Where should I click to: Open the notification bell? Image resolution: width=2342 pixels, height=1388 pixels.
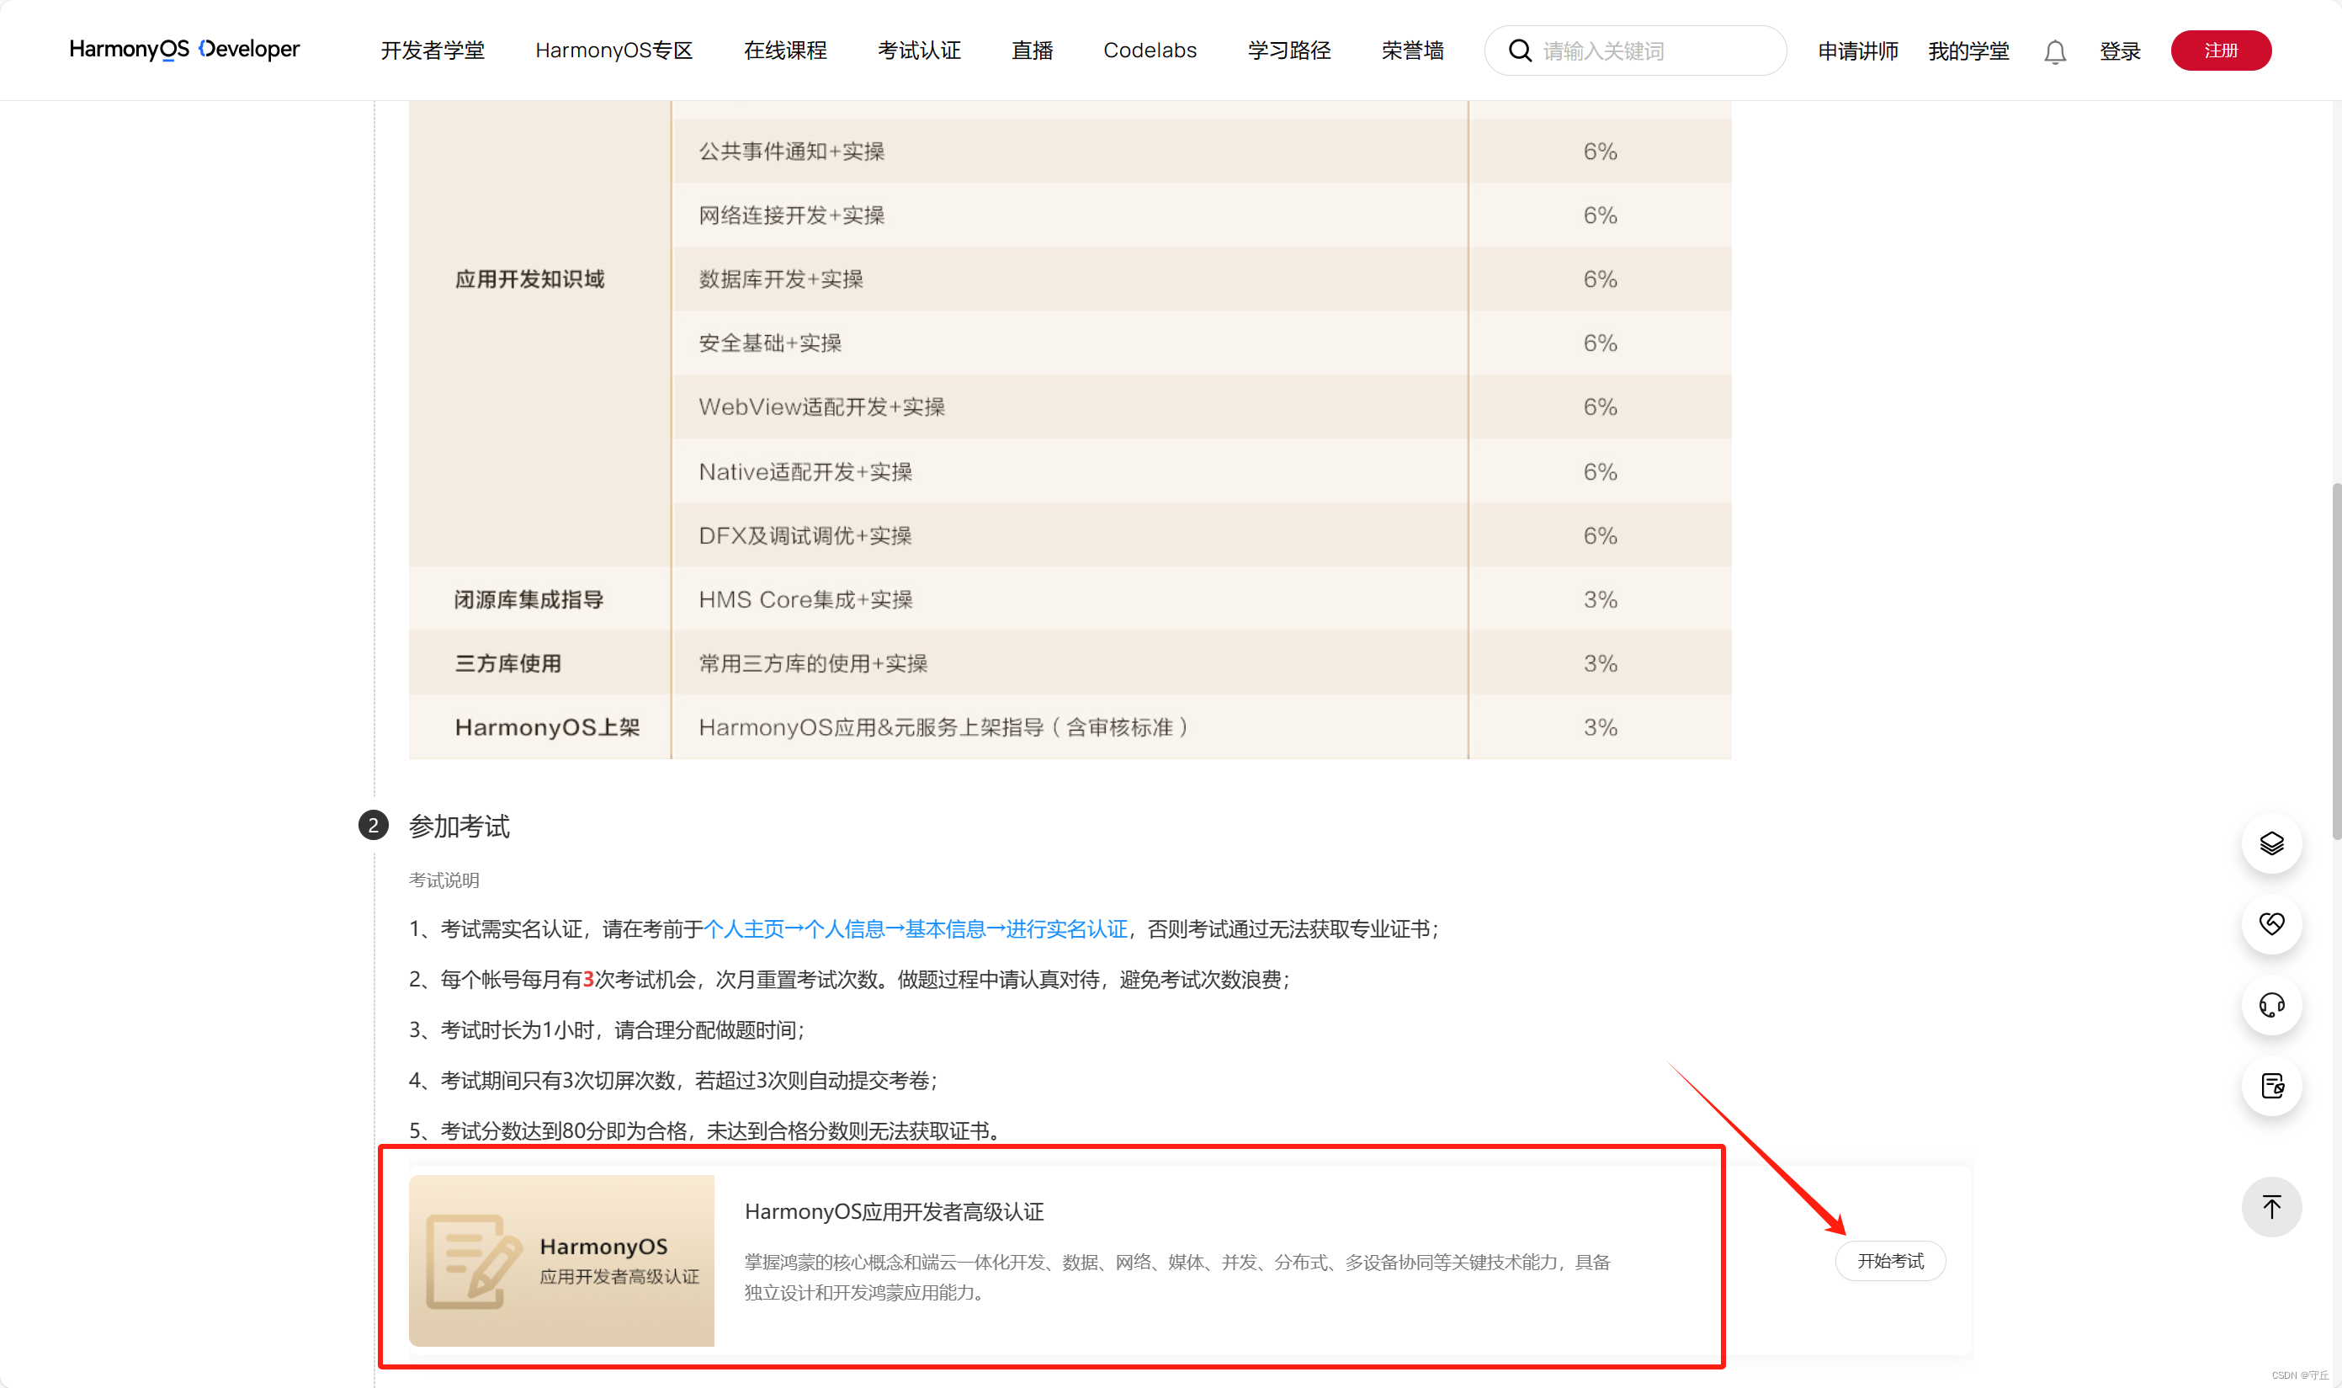(x=2054, y=51)
